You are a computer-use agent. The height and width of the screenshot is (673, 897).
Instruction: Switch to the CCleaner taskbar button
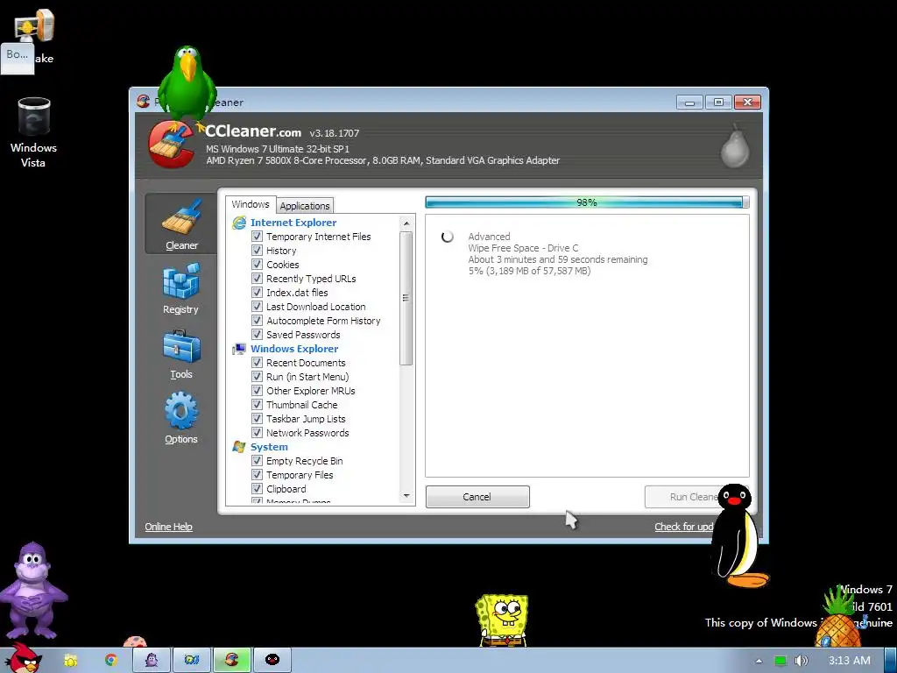(231, 660)
